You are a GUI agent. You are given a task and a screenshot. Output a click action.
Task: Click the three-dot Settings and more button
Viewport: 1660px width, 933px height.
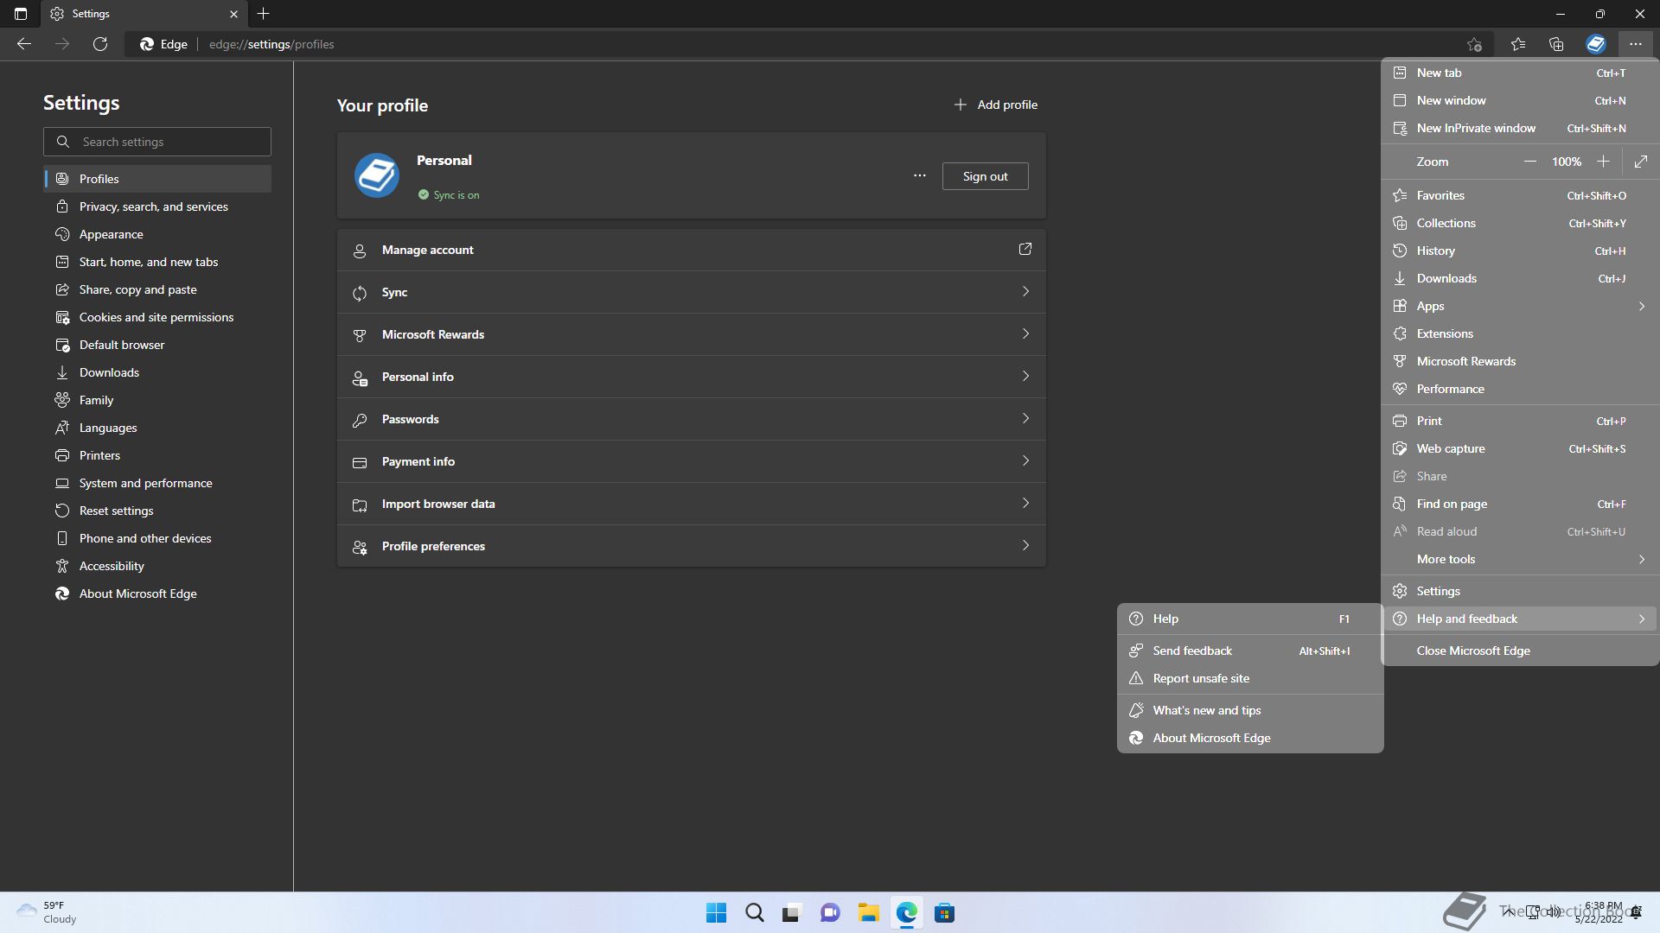click(x=1635, y=44)
